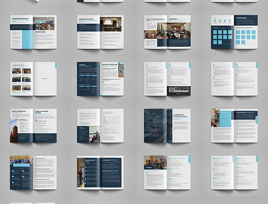Select the spread with the presenter pointing at a whiteboard

100,126
